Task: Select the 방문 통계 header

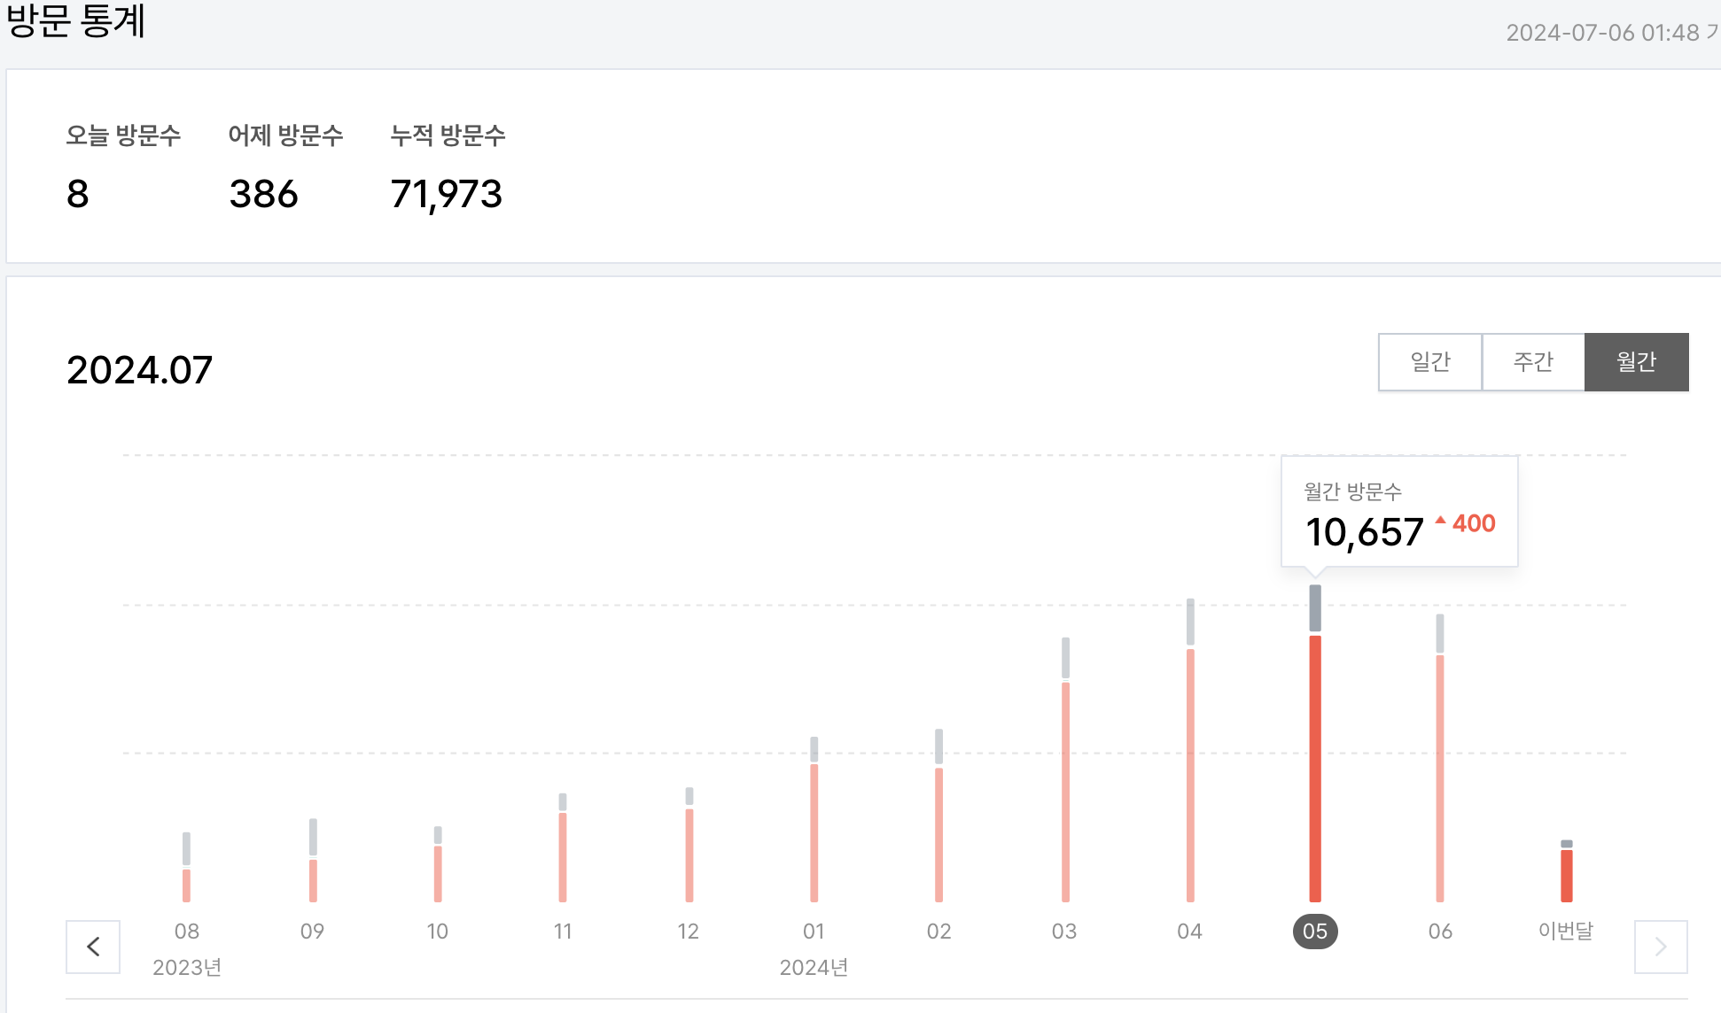Action: click(76, 20)
